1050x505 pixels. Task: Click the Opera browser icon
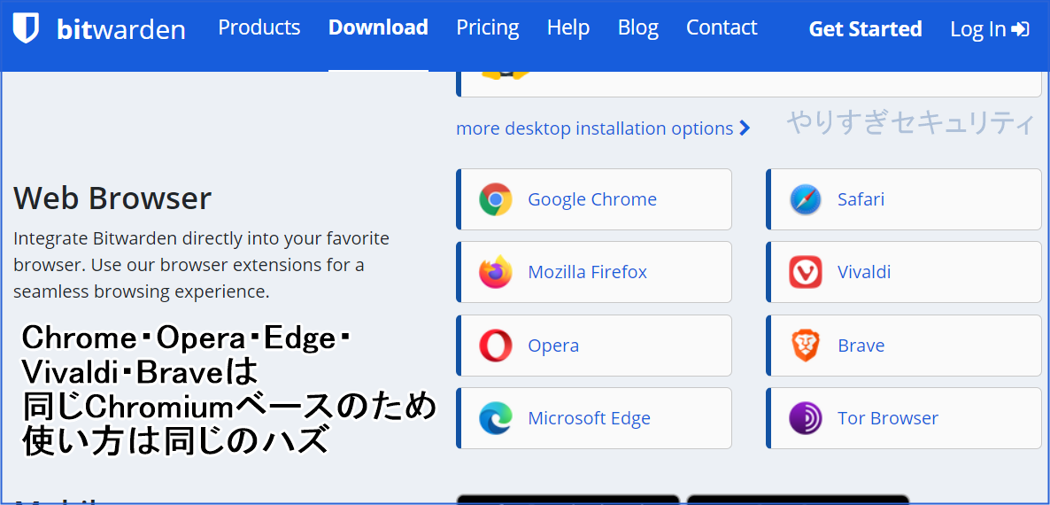click(496, 346)
